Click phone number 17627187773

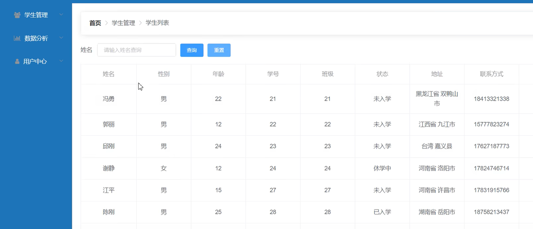[x=492, y=146]
